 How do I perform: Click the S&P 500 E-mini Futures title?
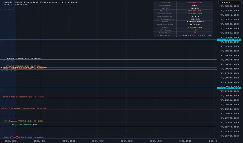[x=41, y=2]
